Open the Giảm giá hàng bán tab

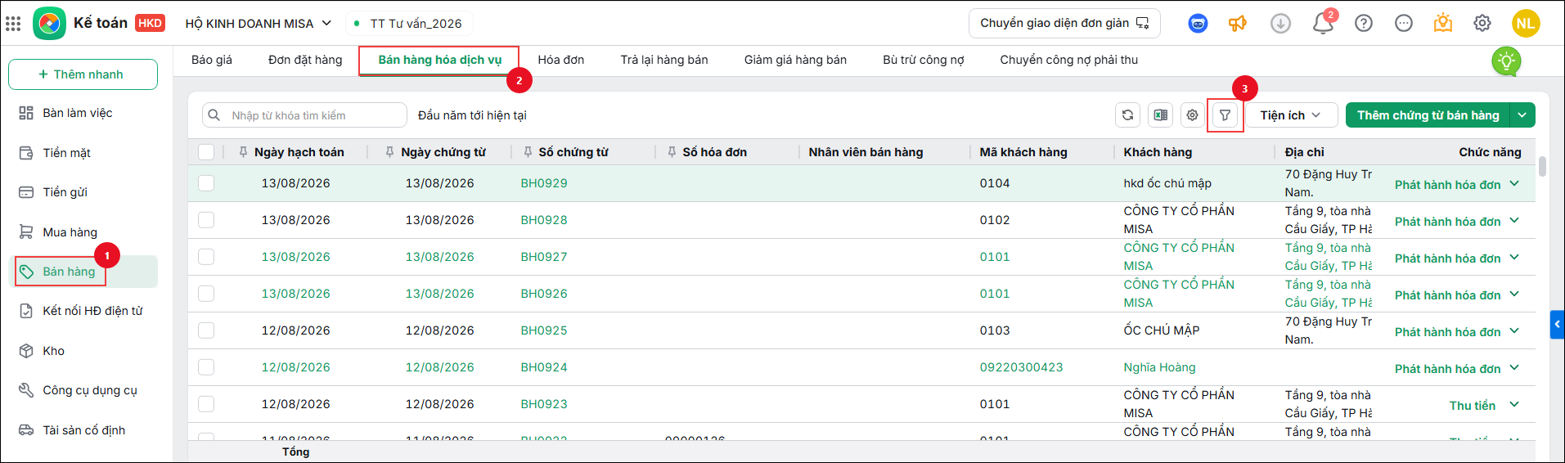point(795,60)
